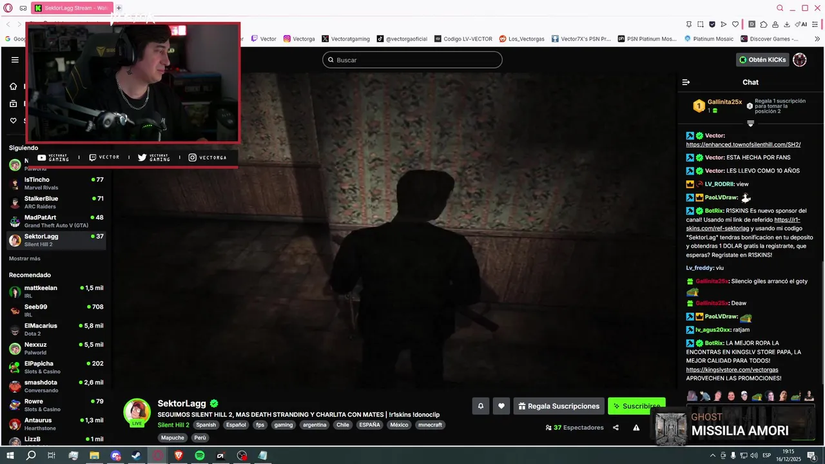
Task: Open MadPatArt channel in sidebar
Action: [x=57, y=221]
